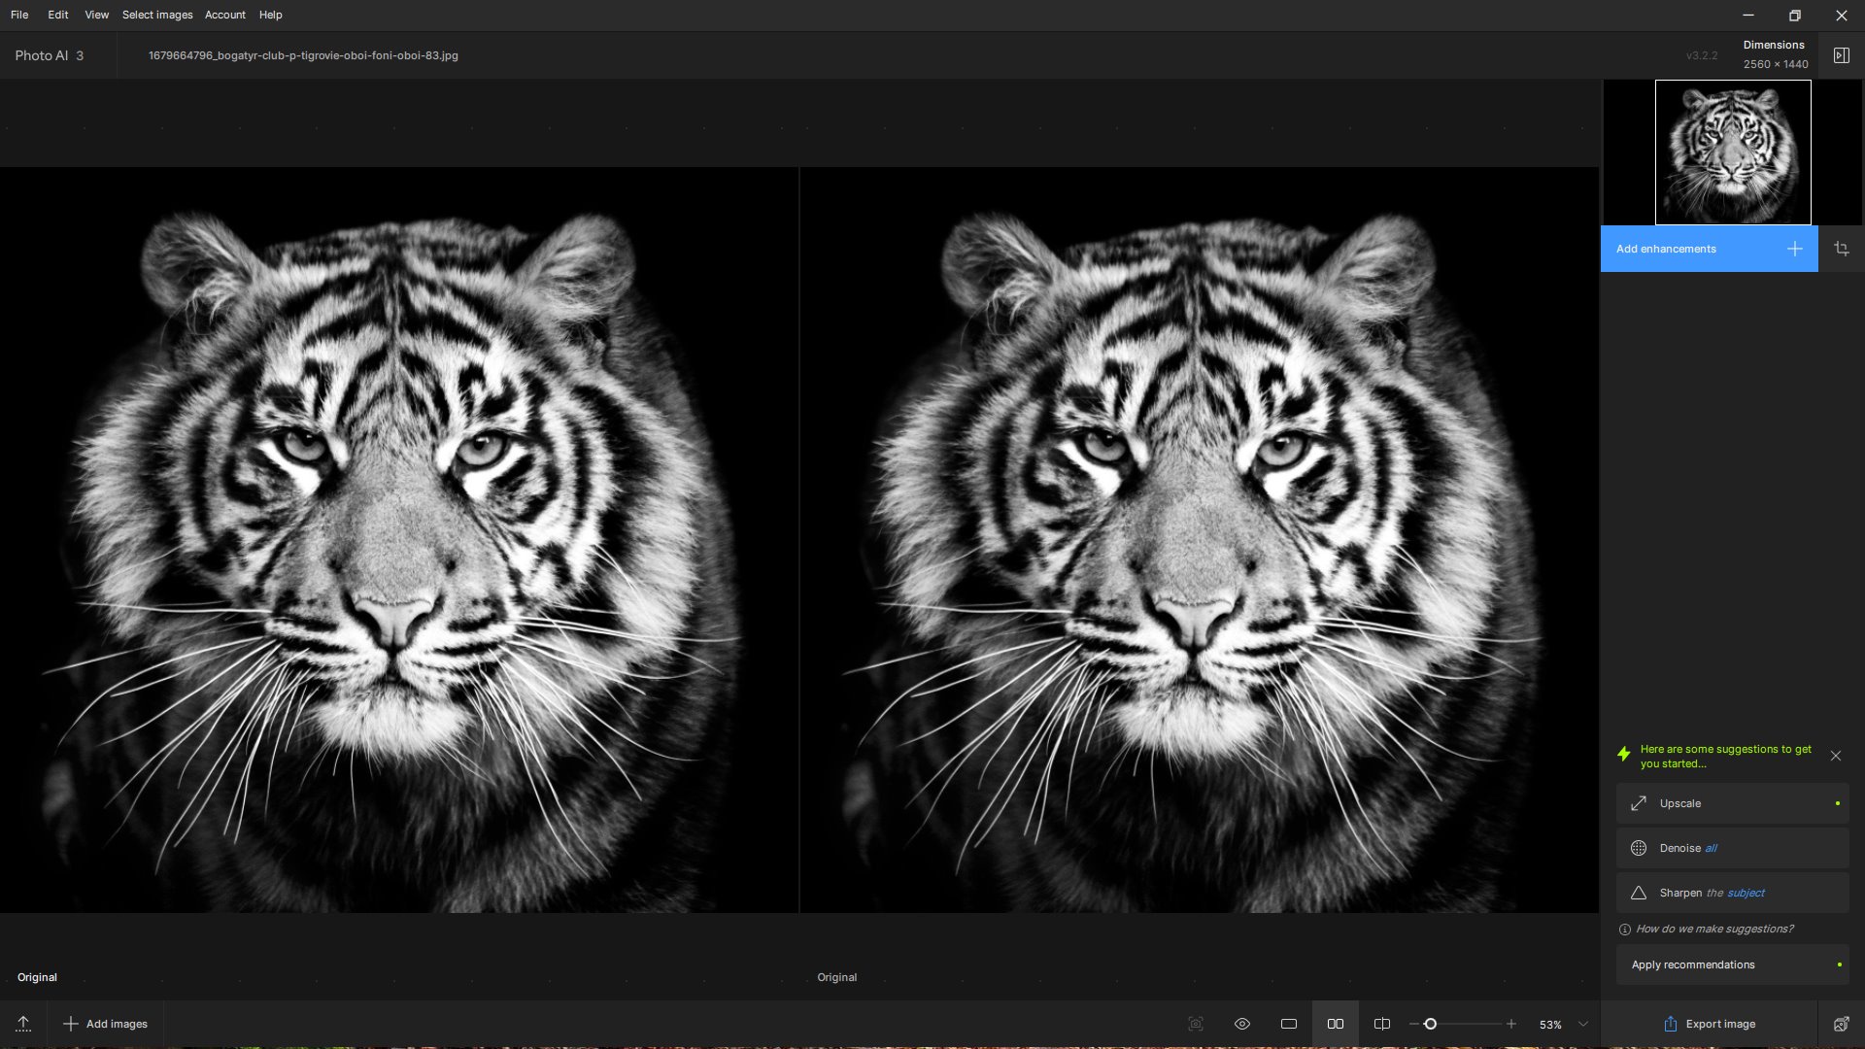Open the View menu

click(96, 15)
